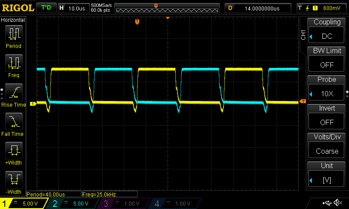Enable channel 4 tab at 1.00 V
The image size is (349, 209).
coord(176,203)
